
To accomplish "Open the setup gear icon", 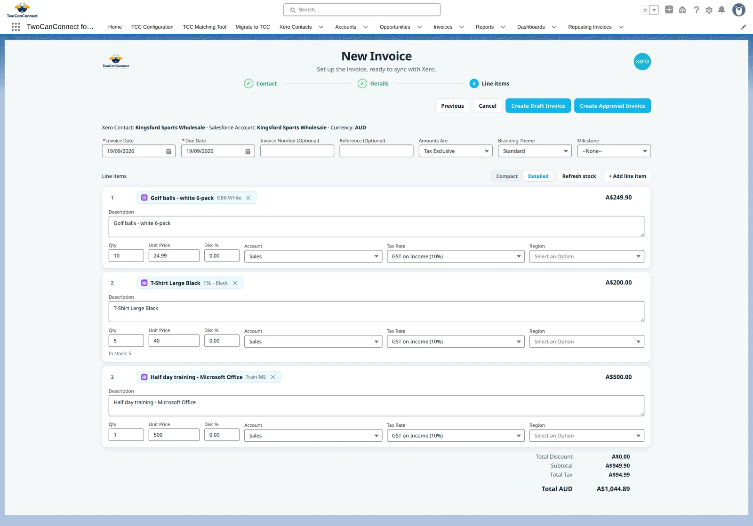I will 709,10.
